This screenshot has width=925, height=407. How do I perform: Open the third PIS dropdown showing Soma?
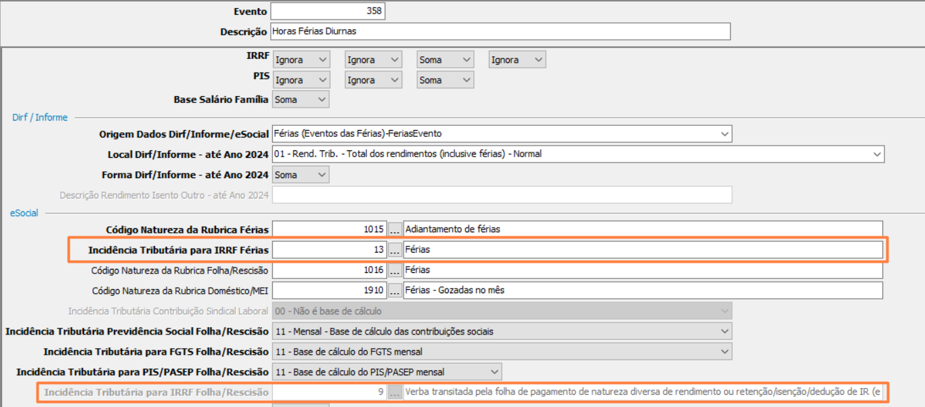(x=445, y=80)
